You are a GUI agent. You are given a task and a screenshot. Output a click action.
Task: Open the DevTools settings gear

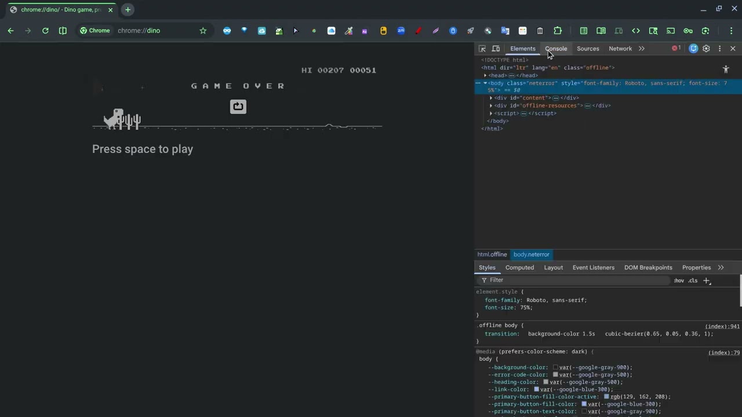pos(706,49)
